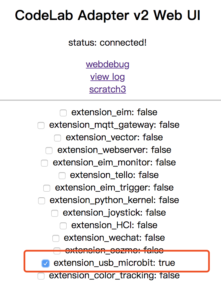Check the extension_eim_trigger box
The image size is (221, 308).
coord(47,188)
